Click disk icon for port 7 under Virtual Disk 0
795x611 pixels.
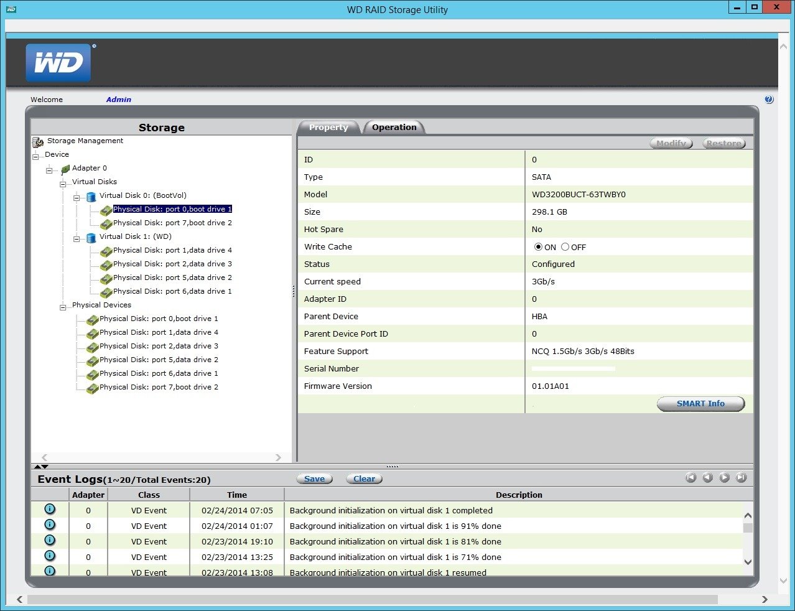pos(106,224)
